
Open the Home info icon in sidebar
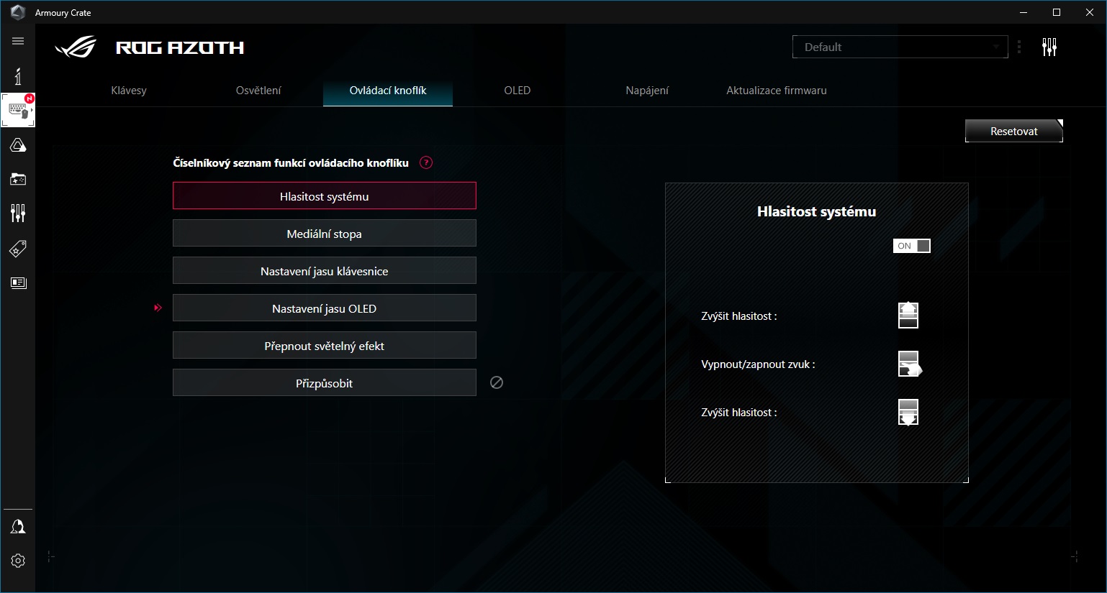pos(18,76)
